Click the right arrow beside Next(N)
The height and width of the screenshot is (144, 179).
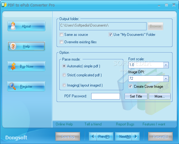point(136,137)
